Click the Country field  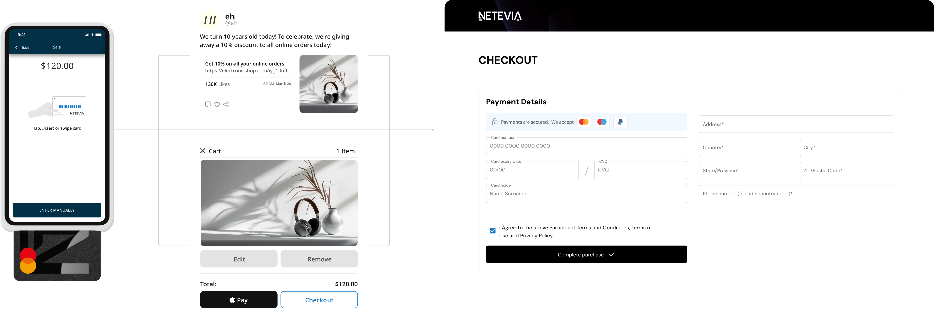[x=745, y=147]
